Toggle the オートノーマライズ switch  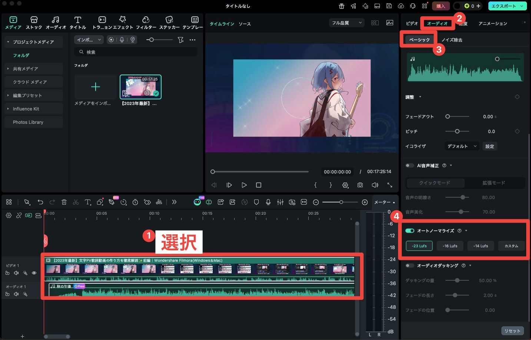point(410,231)
